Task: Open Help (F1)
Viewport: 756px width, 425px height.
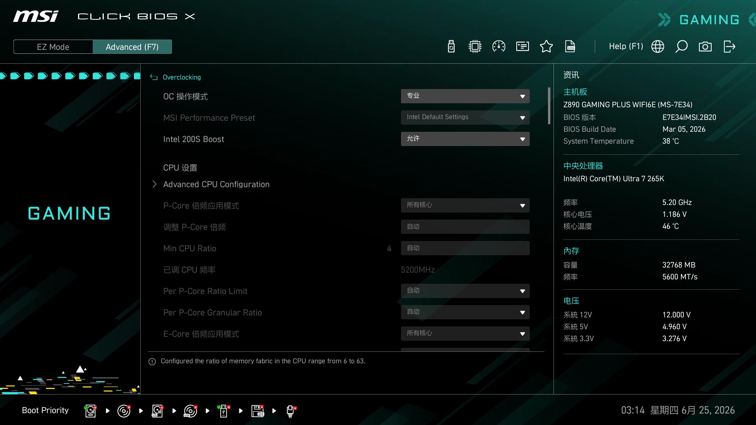Action: 626,46
